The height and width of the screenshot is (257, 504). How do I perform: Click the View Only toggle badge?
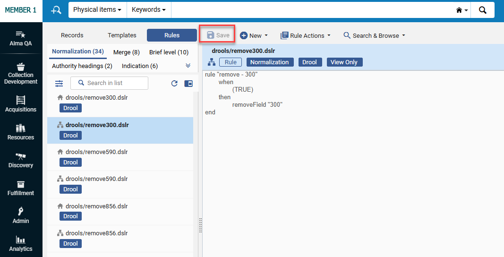click(x=344, y=62)
